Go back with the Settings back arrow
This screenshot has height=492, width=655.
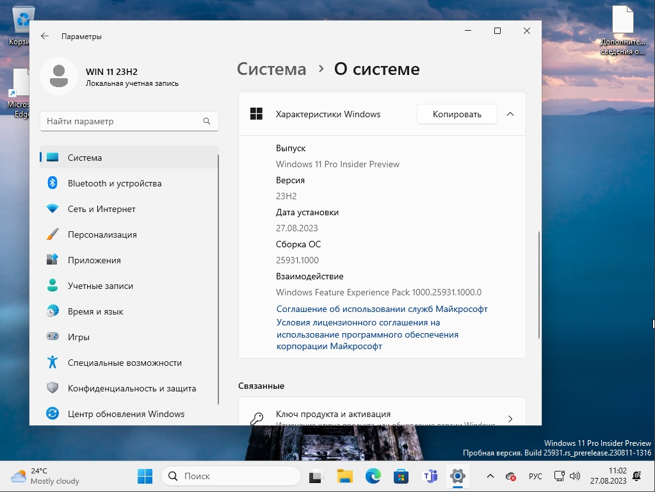pos(45,37)
